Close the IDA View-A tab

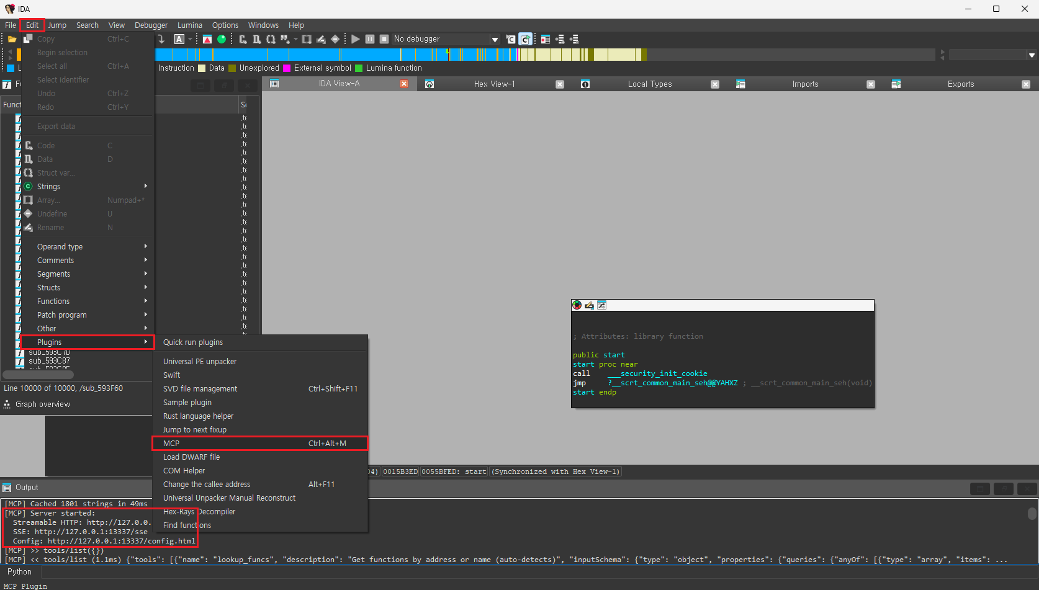coord(404,84)
